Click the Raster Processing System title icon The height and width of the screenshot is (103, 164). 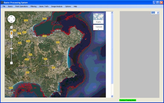coord(2,2)
